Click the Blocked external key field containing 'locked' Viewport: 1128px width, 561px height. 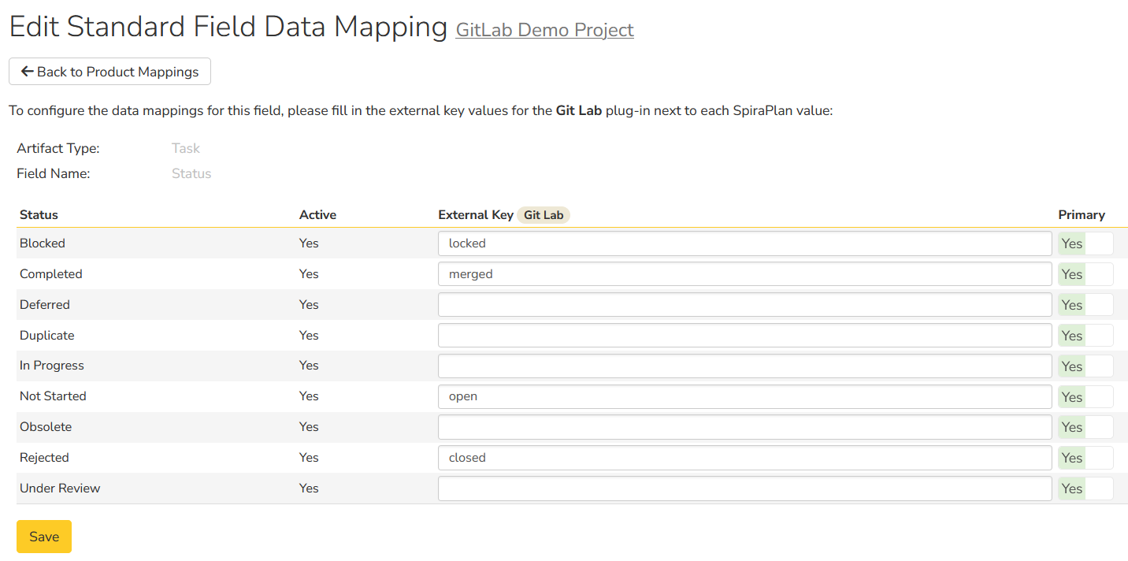click(744, 243)
